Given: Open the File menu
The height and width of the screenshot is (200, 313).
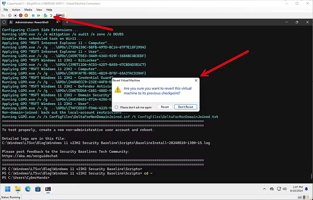Looking at the screenshot, I should (x=6, y=10).
